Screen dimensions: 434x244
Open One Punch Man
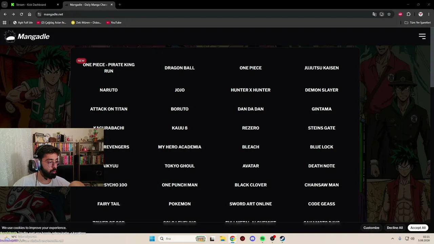(180, 185)
